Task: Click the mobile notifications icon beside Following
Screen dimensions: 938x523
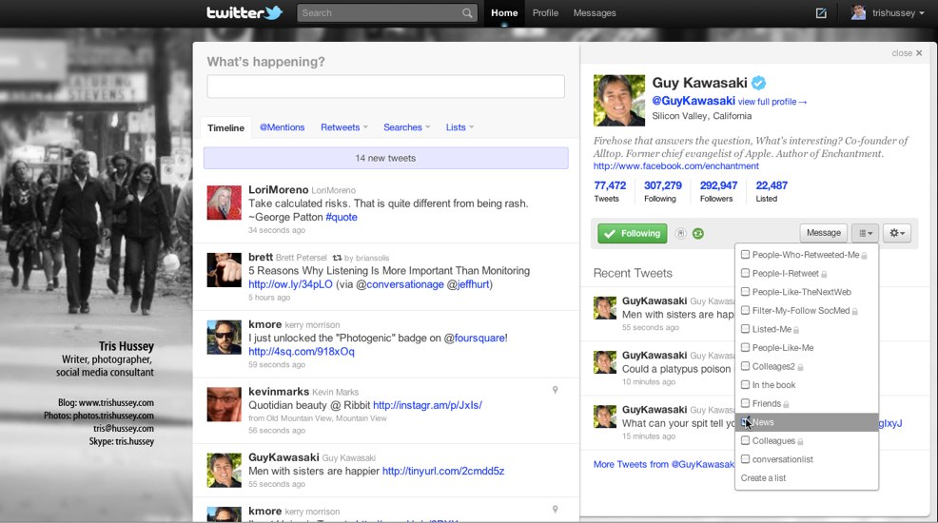Action: pos(680,234)
